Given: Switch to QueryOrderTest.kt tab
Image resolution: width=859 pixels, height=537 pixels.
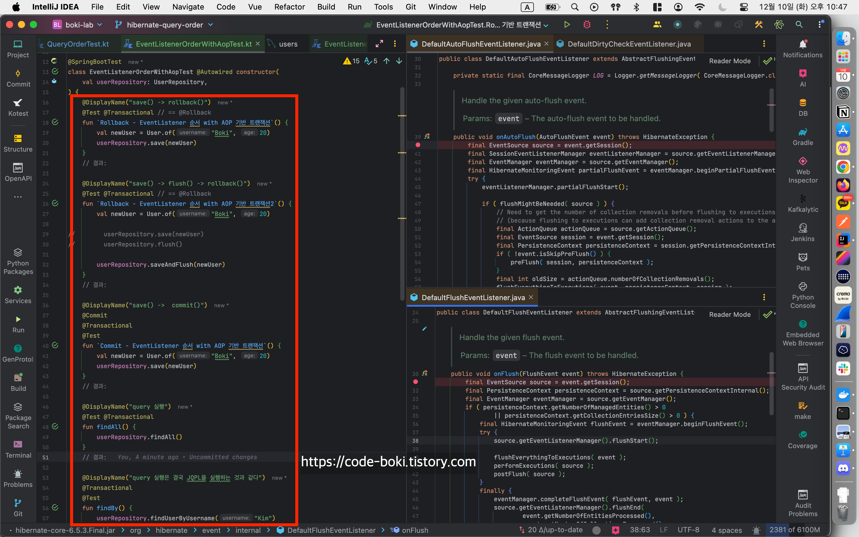Looking at the screenshot, I should pyautogui.click(x=78, y=44).
